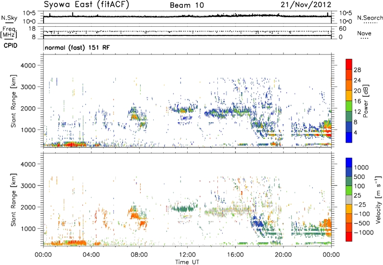Click the "3000" tick on velocity panel

click(28, 186)
